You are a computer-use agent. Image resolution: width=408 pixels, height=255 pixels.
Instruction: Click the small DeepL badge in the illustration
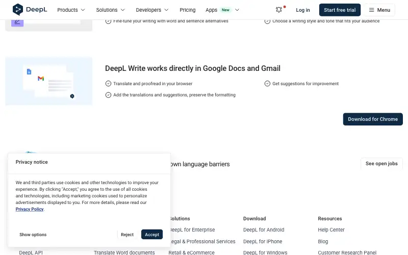tap(72, 96)
